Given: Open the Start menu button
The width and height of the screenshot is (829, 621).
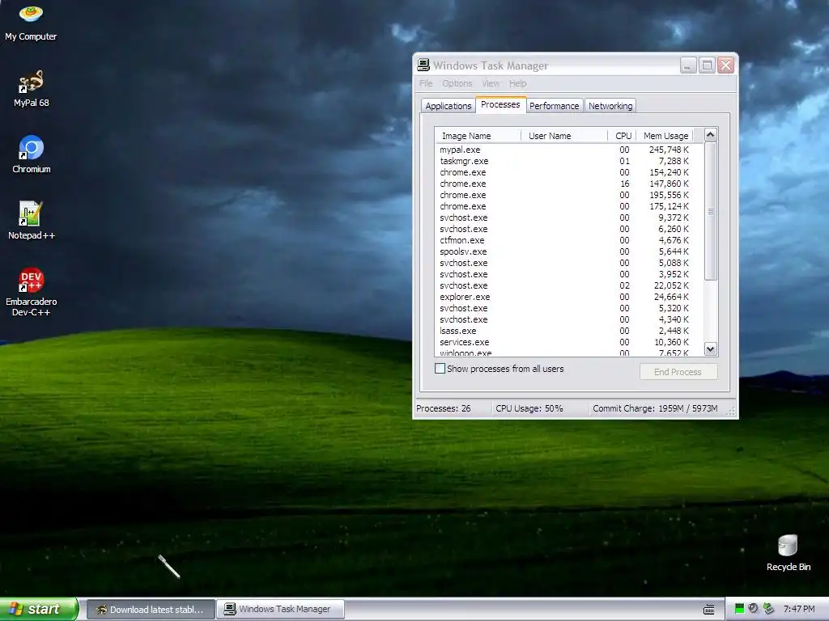Looking at the screenshot, I should [39, 609].
